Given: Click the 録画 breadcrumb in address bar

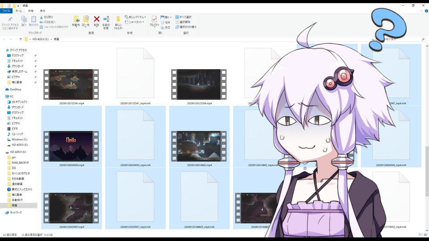Looking at the screenshot, I should click(56, 39).
